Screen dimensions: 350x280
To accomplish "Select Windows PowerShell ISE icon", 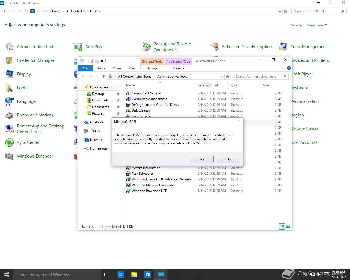I will (x=128, y=191).
